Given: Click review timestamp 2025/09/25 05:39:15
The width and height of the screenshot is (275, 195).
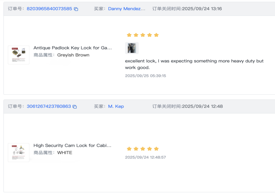Looking at the screenshot, I should pos(145,76).
